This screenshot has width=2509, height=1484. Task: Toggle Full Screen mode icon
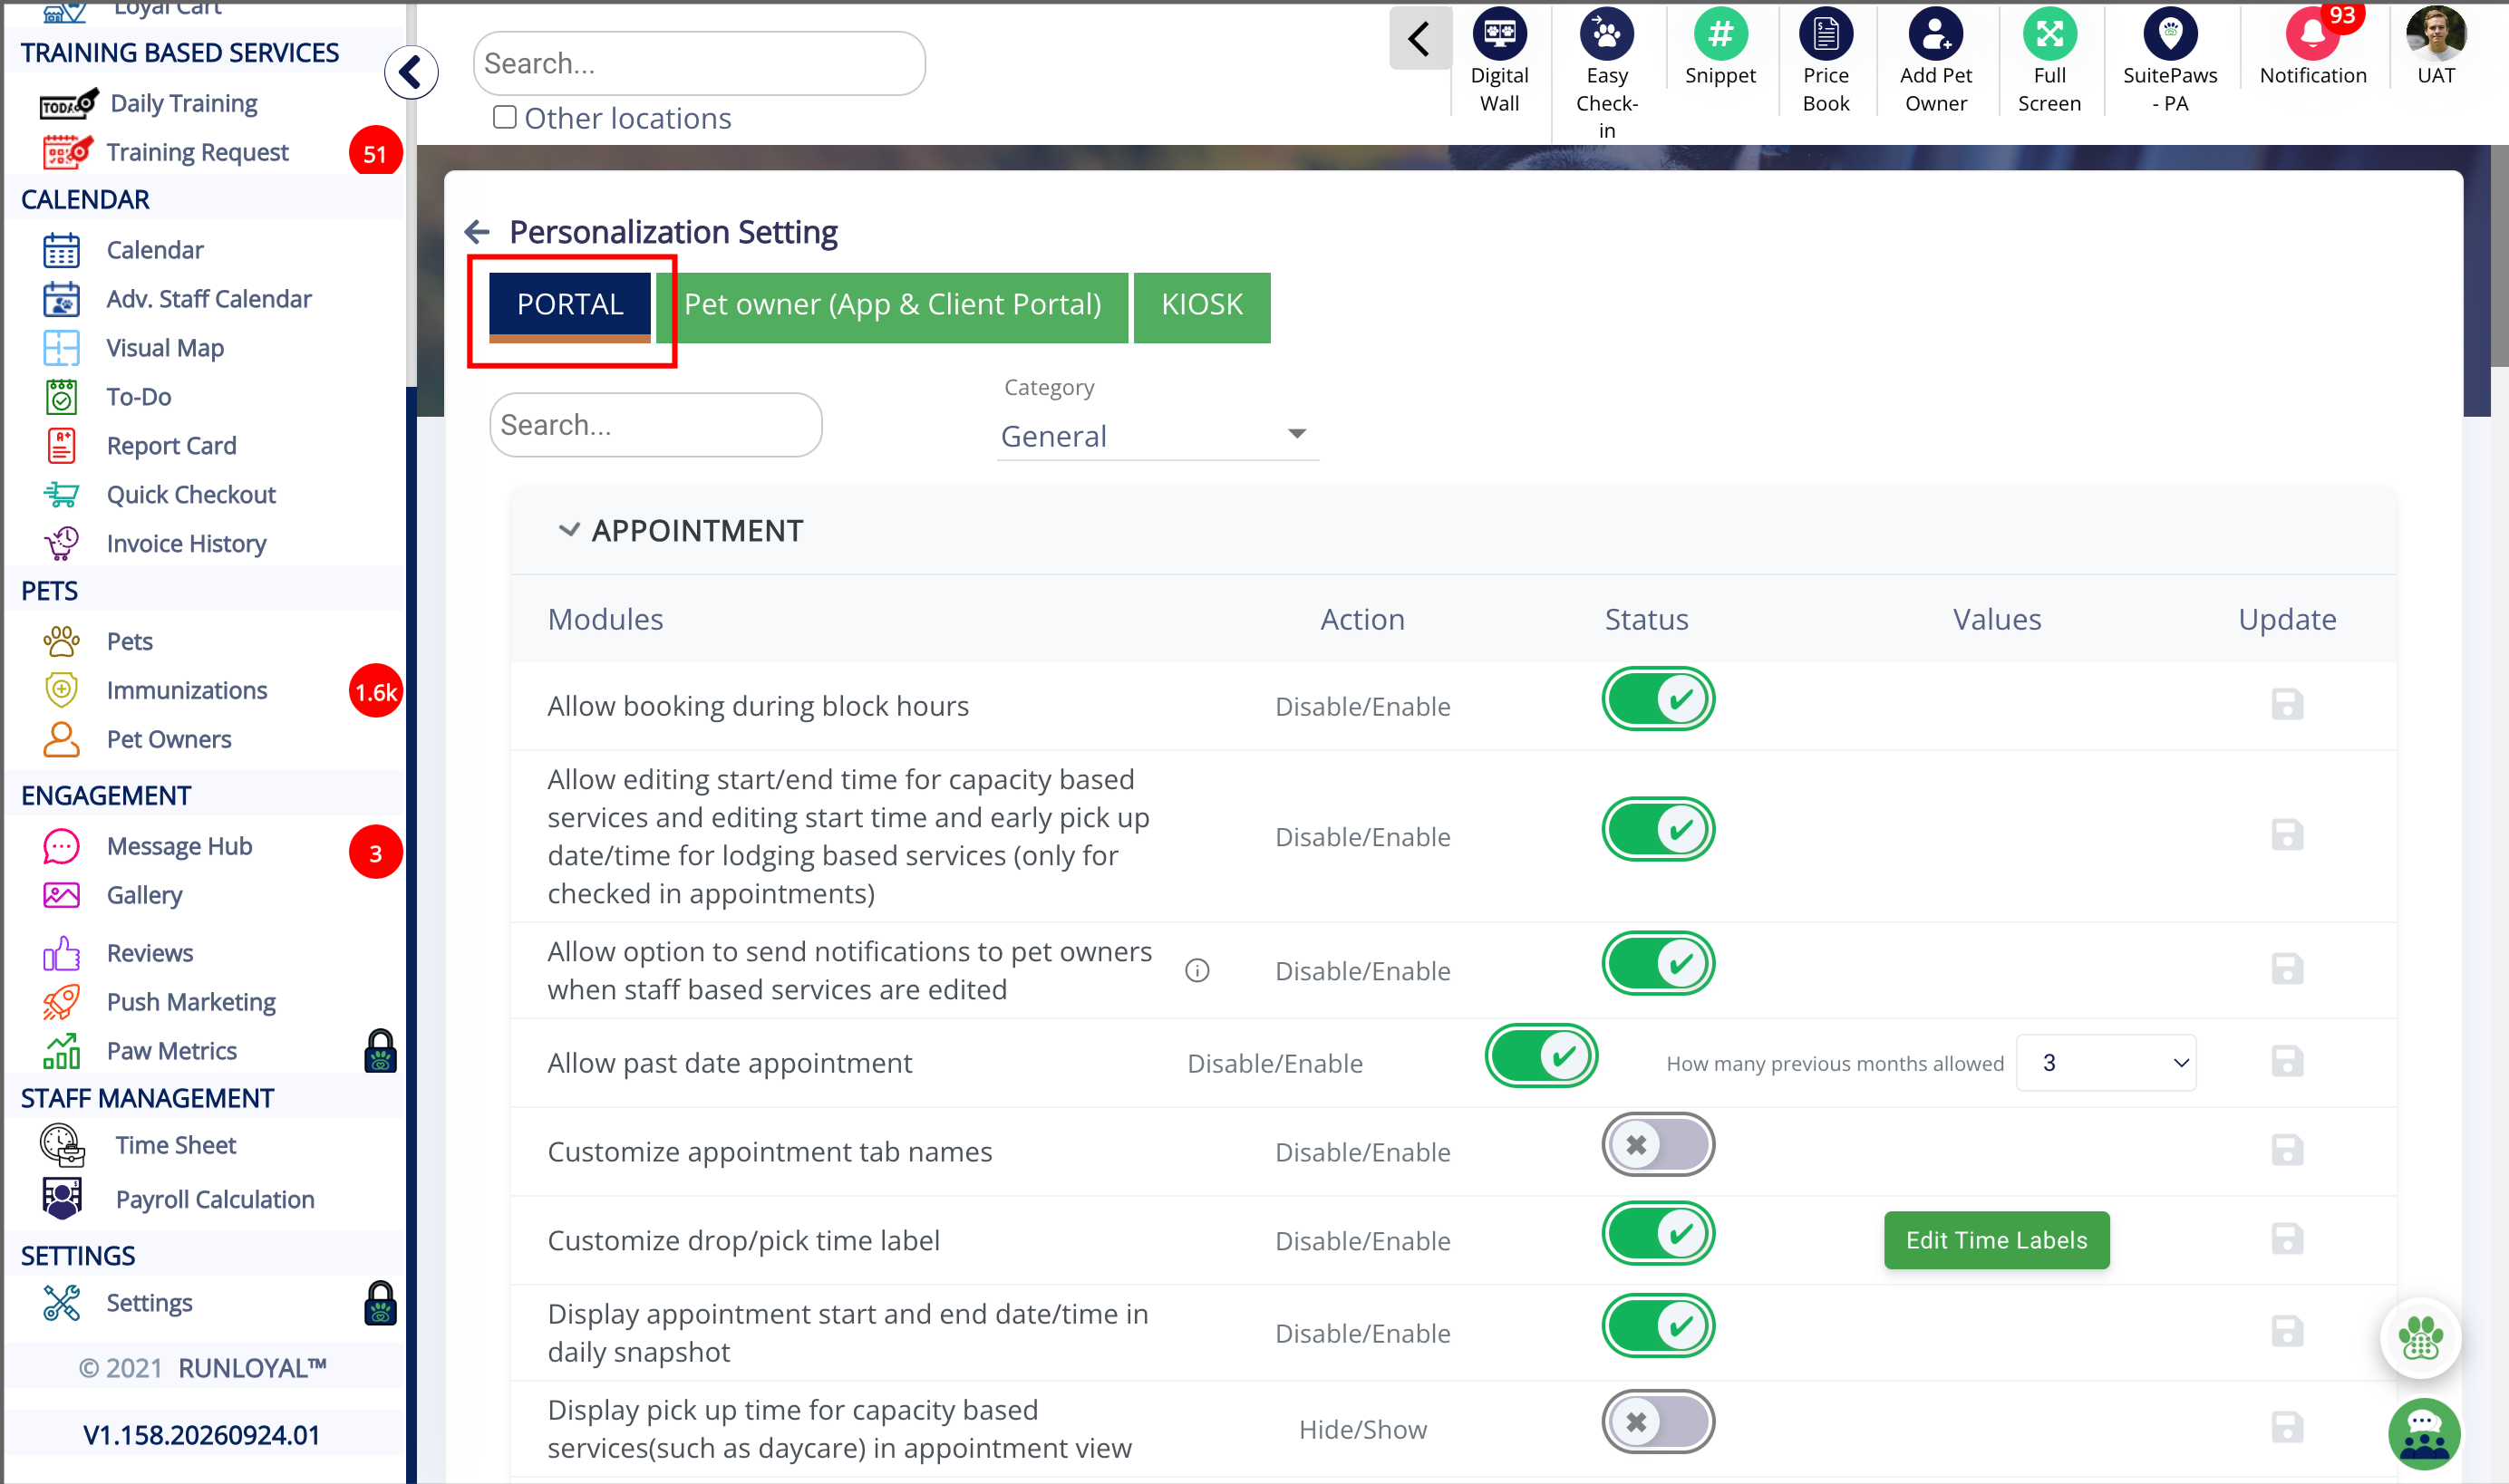(2049, 36)
